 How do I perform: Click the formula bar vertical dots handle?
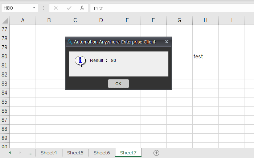point(44,8)
